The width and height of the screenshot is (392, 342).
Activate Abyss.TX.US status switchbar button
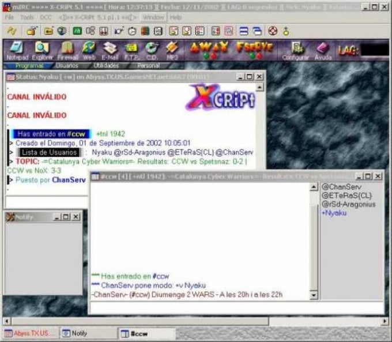click(31, 333)
